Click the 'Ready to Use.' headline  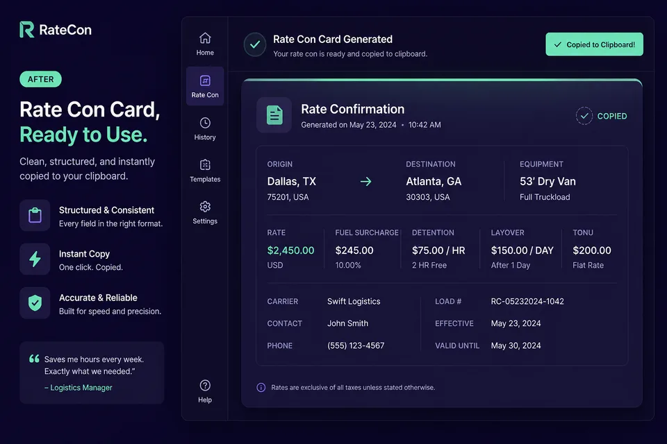[83, 135]
